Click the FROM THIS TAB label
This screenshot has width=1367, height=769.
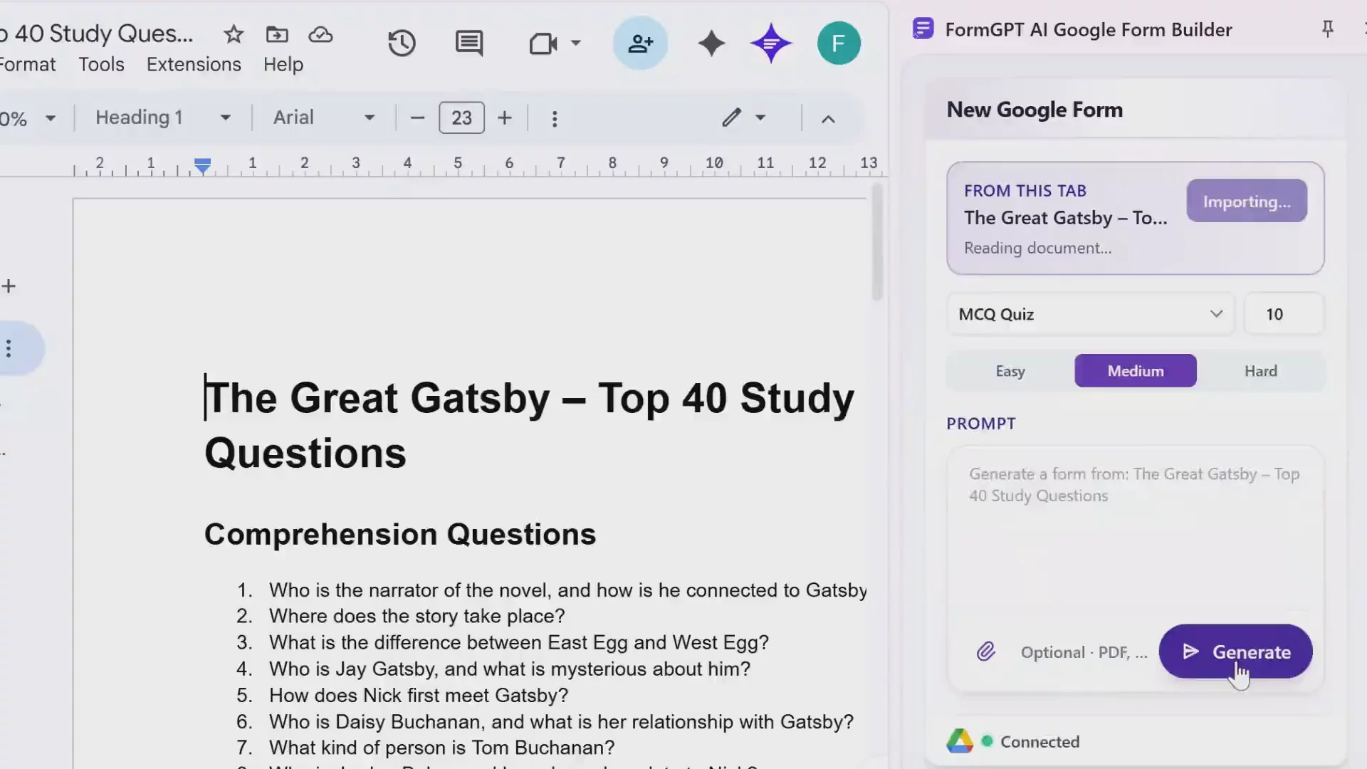point(1025,191)
